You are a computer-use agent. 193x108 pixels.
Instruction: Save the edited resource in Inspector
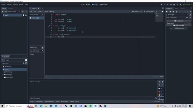(x=173, y=12)
